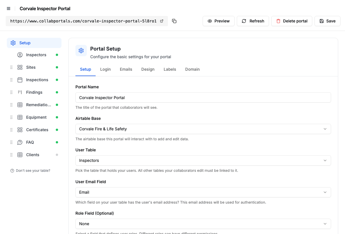The image size is (345, 234).
Task: Open the Inspections sidebar item
Action: (37, 80)
